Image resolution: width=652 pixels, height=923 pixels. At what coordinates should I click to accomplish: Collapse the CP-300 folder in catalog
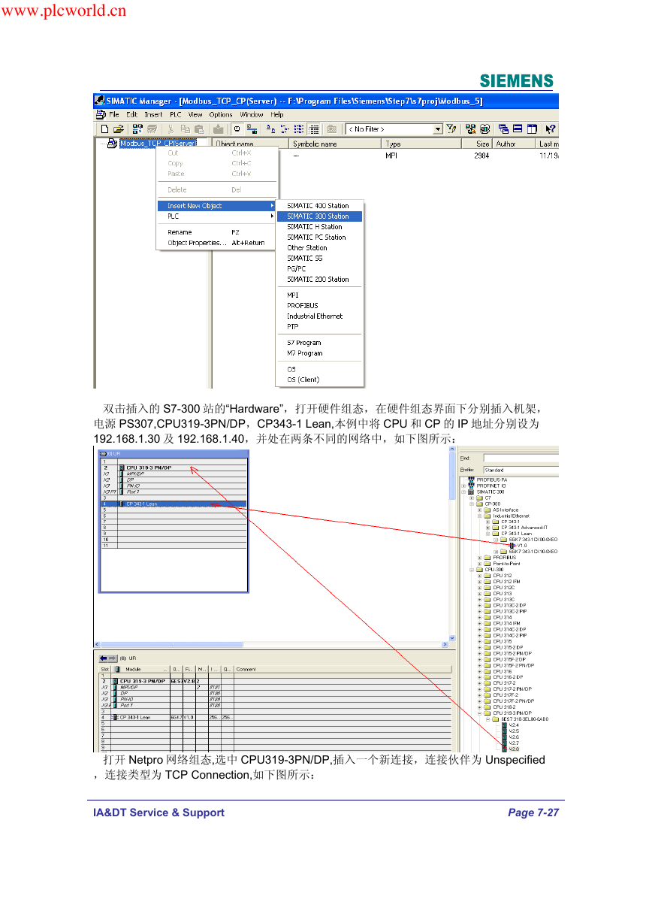(471, 504)
